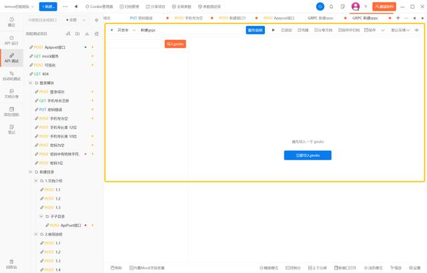The image size is (427, 273).
Task: Select API 调试 in the left sidebar
Action: (x=11, y=58)
